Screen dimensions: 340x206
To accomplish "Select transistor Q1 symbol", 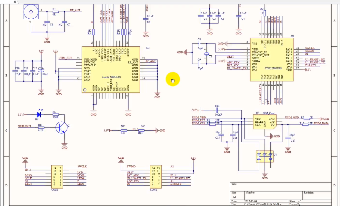I will pyautogui.click(x=62, y=127).
